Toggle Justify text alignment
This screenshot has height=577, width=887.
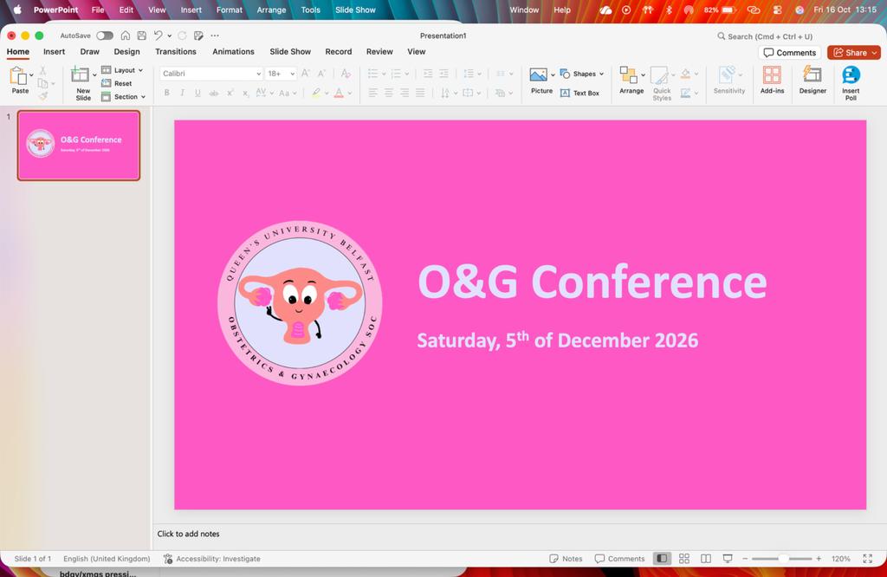pos(420,93)
